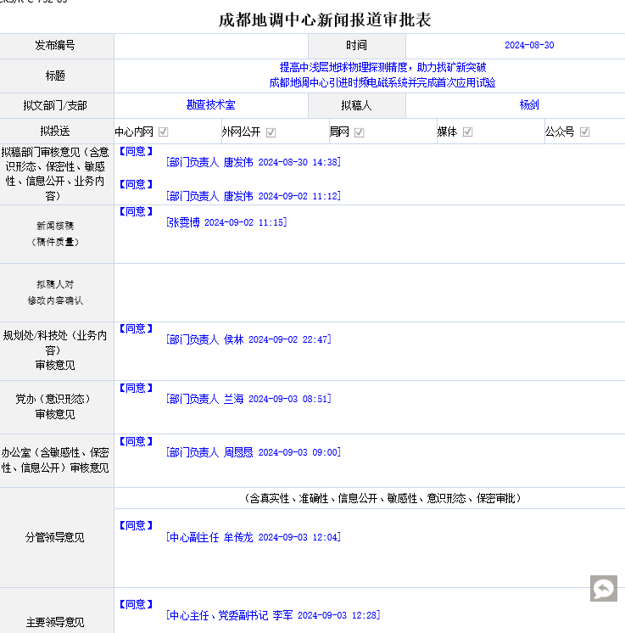Image resolution: width=625 pixels, height=633 pixels.
Task: Click 周恳恳 signature 2024-09-03 09:00
Action: pyautogui.click(x=254, y=452)
